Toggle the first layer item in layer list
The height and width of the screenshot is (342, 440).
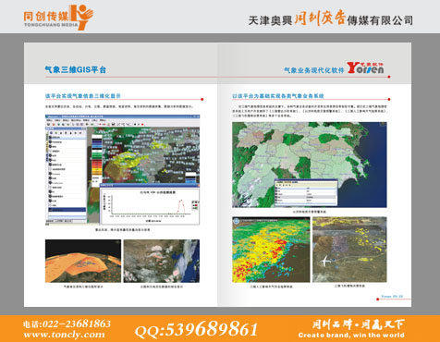50,138
